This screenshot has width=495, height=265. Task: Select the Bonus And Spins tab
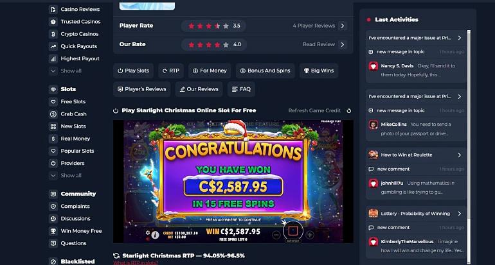coord(265,71)
